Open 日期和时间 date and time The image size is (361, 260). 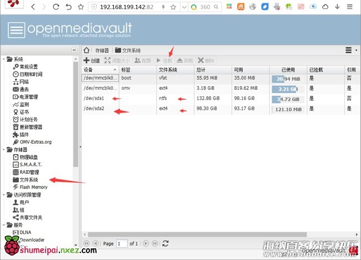click(28, 74)
